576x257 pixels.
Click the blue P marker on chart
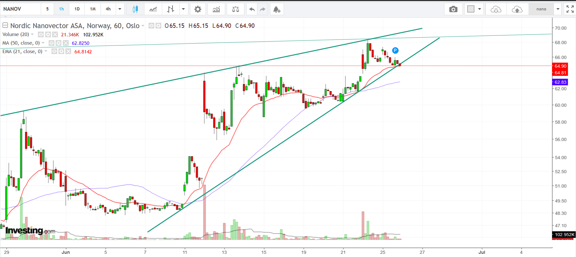[395, 50]
